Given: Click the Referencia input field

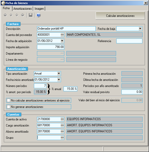Looking at the screenshot, I should [129, 41].
